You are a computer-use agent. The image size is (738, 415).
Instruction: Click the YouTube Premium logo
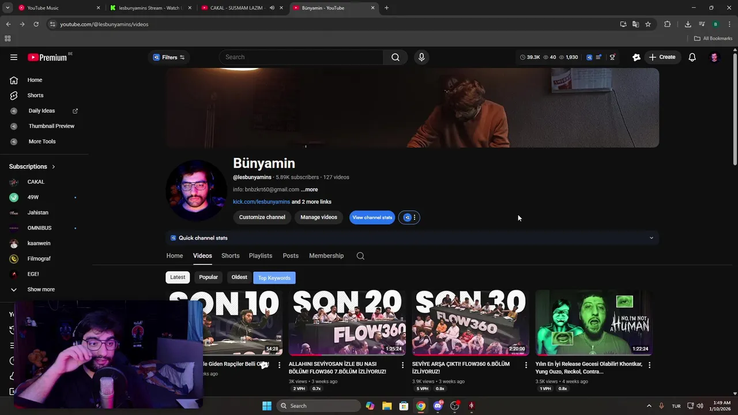point(47,57)
